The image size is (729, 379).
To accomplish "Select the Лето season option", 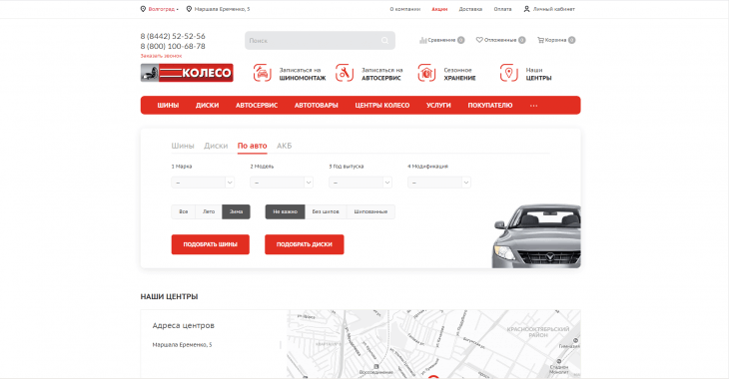I will pyautogui.click(x=209, y=211).
